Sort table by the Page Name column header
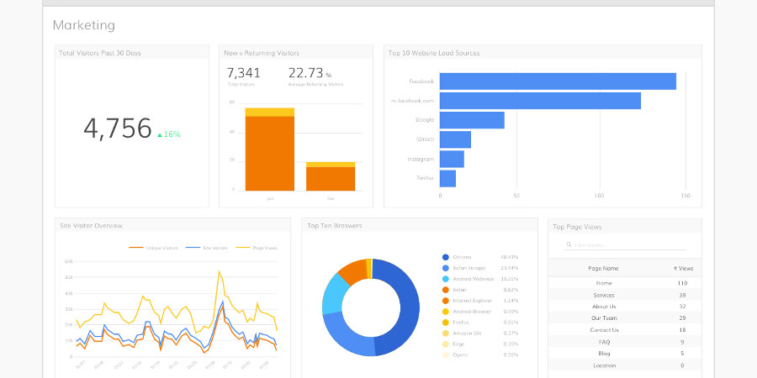Image resolution: width=757 pixels, height=378 pixels. click(603, 269)
